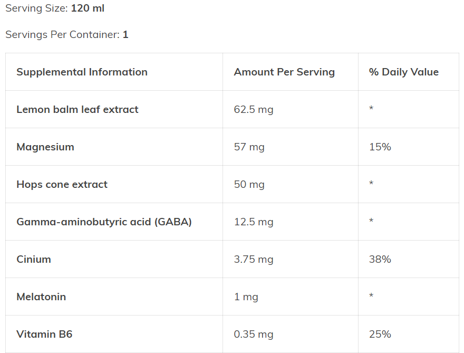This screenshot has width=464, height=353.
Task: Select the Amount Per Serving header
Action: point(284,72)
